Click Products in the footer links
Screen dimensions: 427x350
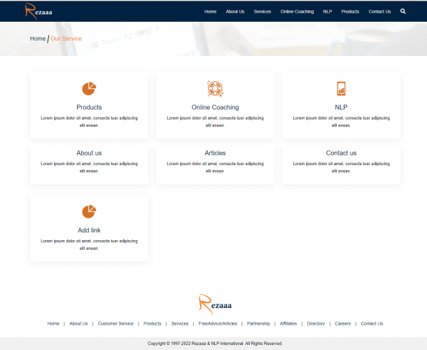point(152,323)
